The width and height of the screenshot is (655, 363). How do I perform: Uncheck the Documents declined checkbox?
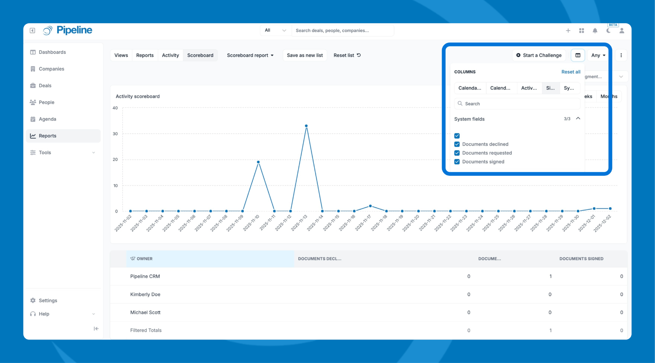click(457, 144)
